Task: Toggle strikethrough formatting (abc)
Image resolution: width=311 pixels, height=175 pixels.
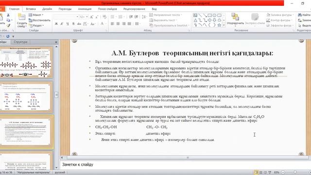Action: coord(79,24)
